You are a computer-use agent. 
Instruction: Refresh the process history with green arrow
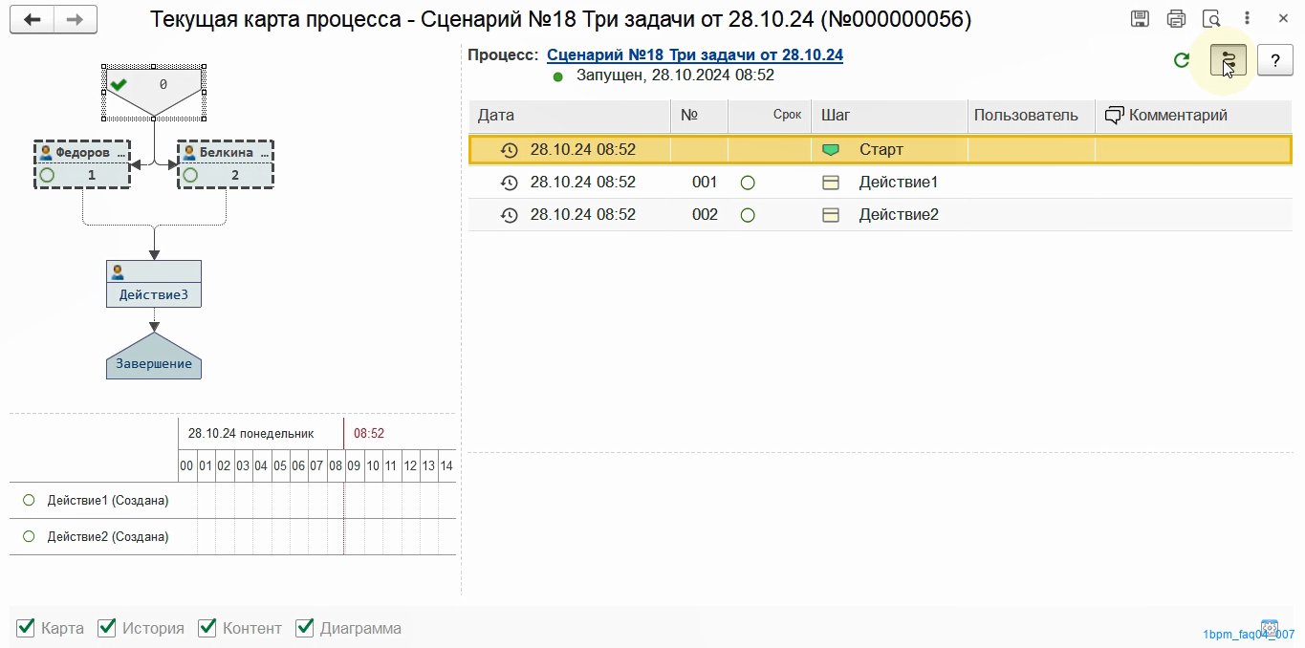[x=1182, y=60]
